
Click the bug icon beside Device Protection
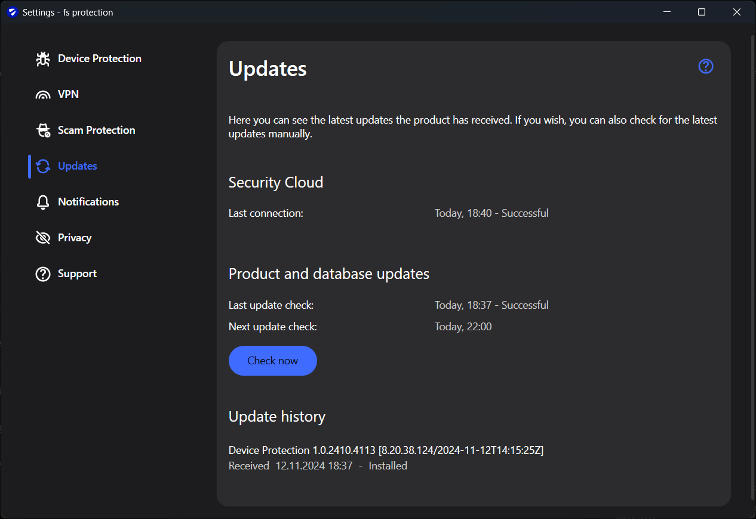click(43, 59)
